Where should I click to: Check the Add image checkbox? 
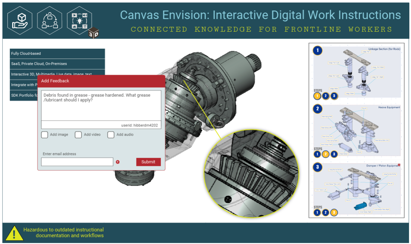pos(45,135)
